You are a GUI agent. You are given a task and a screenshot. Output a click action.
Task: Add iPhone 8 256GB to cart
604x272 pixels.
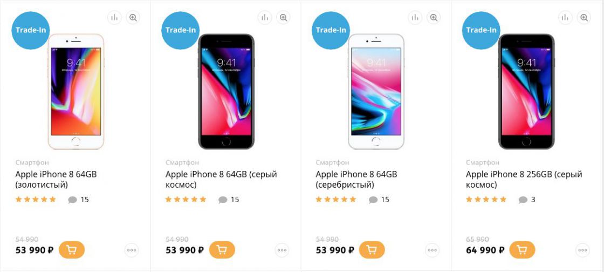pos(522,250)
